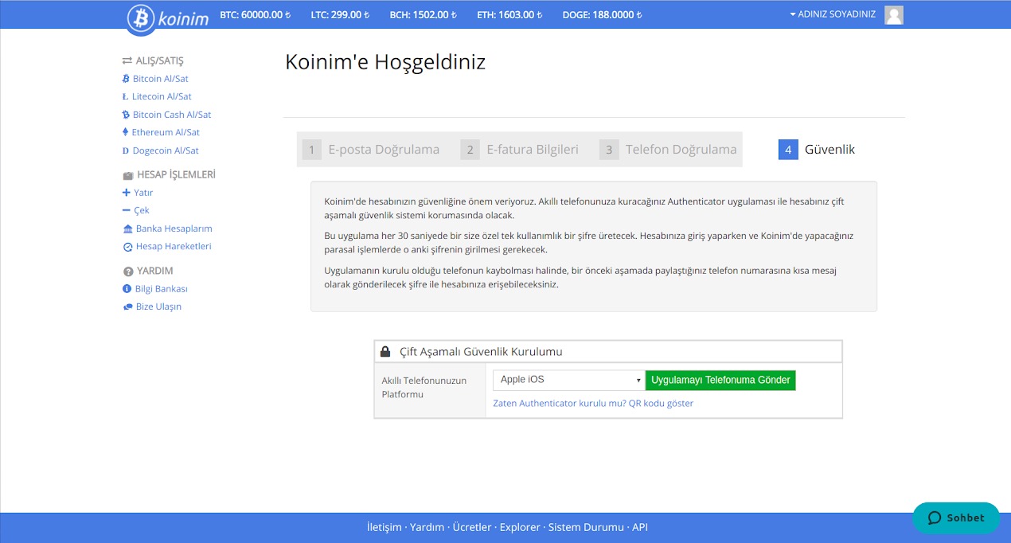The width and height of the screenshot is (1011, 543).
Task: Open the ADINIZ SOYADINIZ account dropdown
Action: (x=833, y=14)
